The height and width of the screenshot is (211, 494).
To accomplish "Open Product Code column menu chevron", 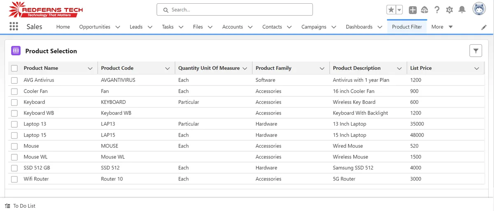I will (168, 68).
